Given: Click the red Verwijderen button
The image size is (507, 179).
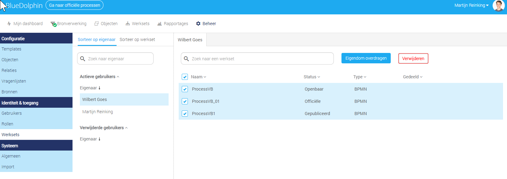Looking at the screenshot, I should coord(413,58).
